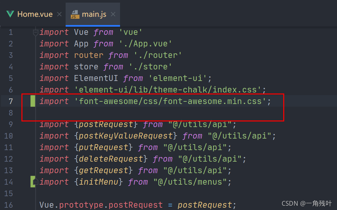Click the {postRequest} import on line 9
Viewport: 337px width, 210px height.
tap(106, 124)
